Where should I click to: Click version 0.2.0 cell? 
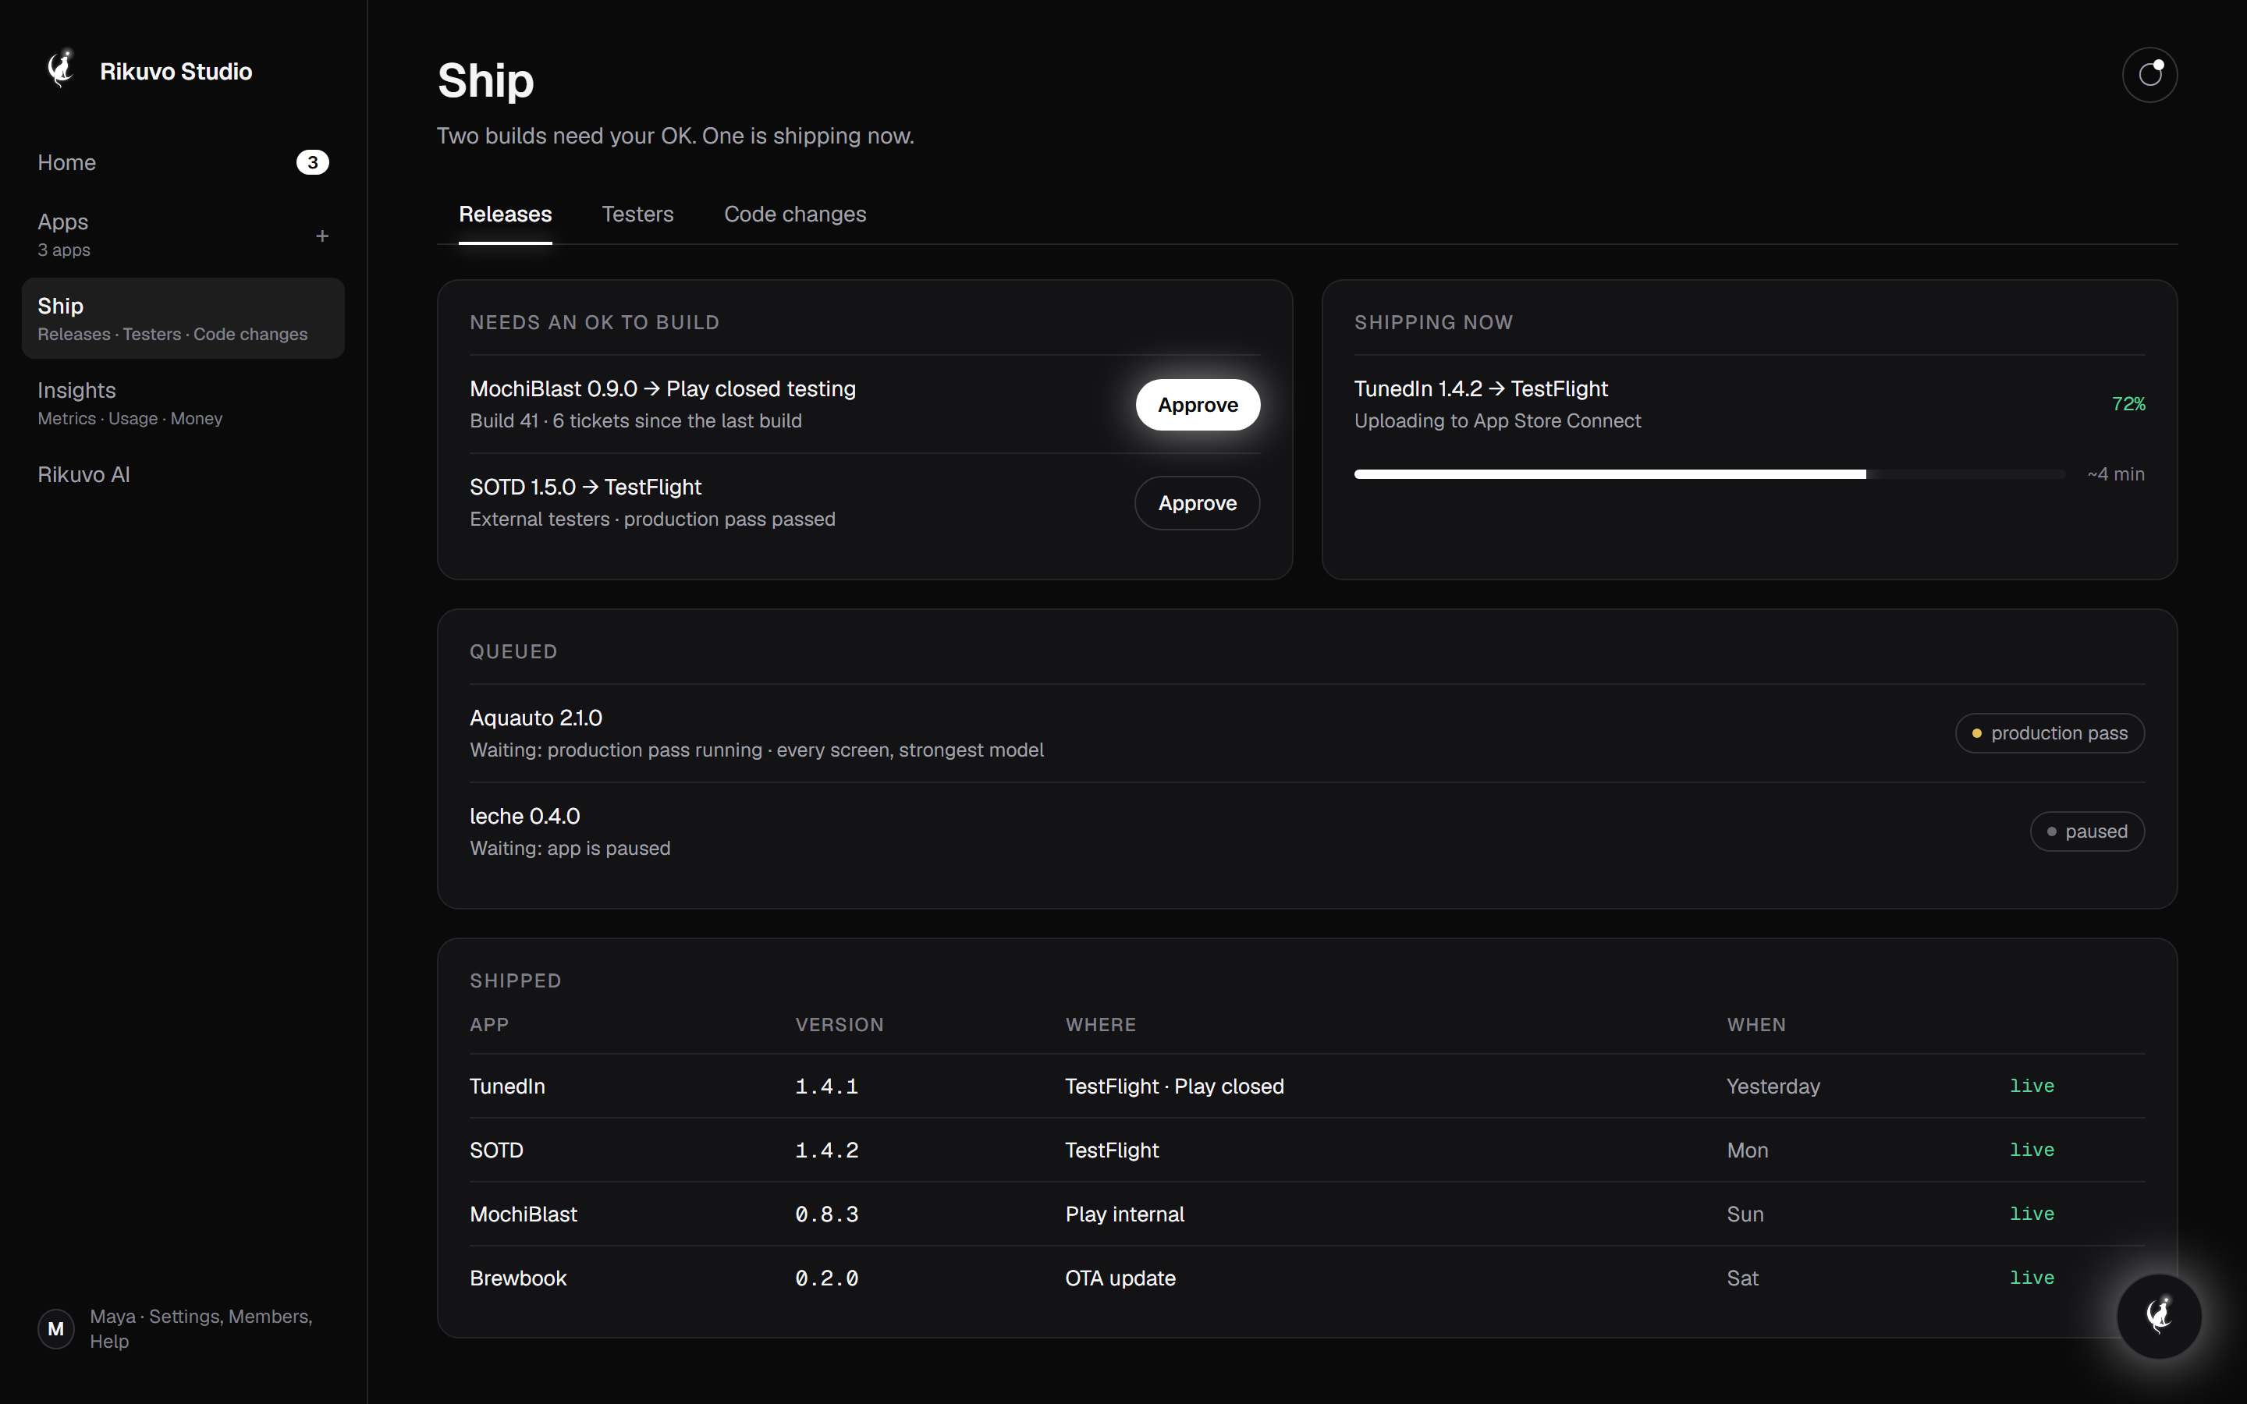point(826,1278)
